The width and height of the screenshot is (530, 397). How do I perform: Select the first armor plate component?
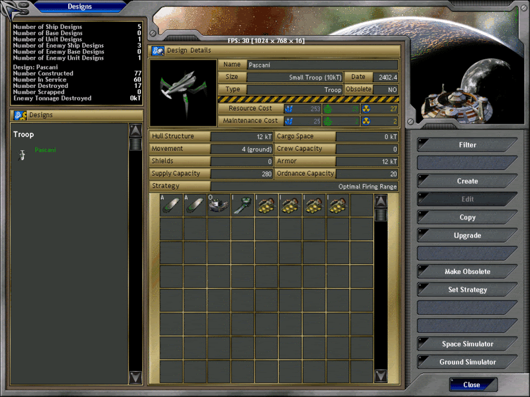(171, 205)
